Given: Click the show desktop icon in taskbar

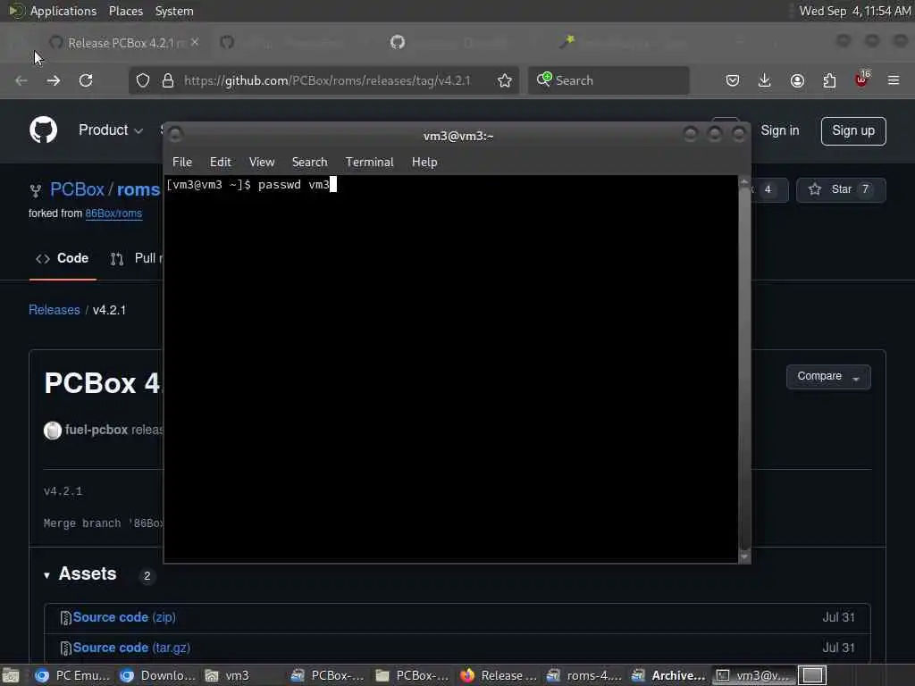Looking at the screenshot, I should point(11,675).
